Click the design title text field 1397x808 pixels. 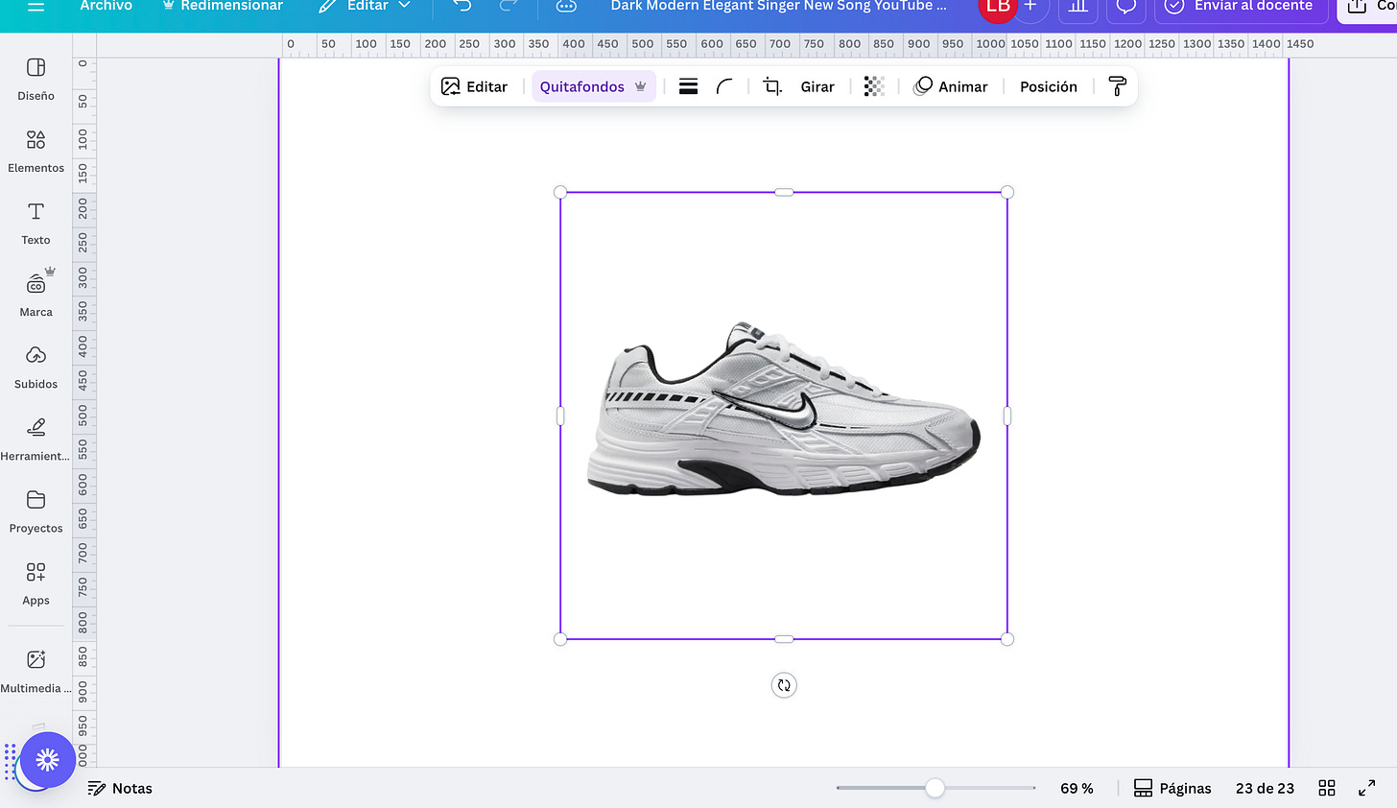pos(778,6)
